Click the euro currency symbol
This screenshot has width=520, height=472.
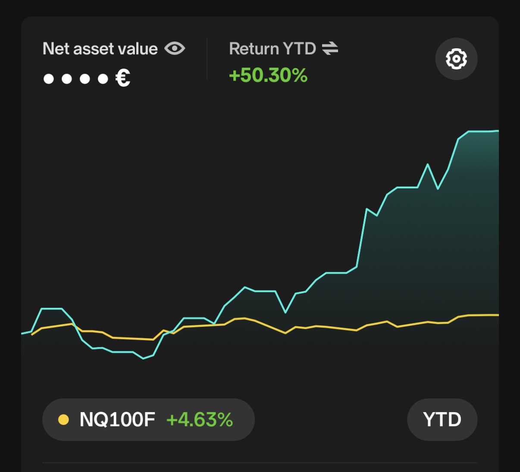pos(123,78)
